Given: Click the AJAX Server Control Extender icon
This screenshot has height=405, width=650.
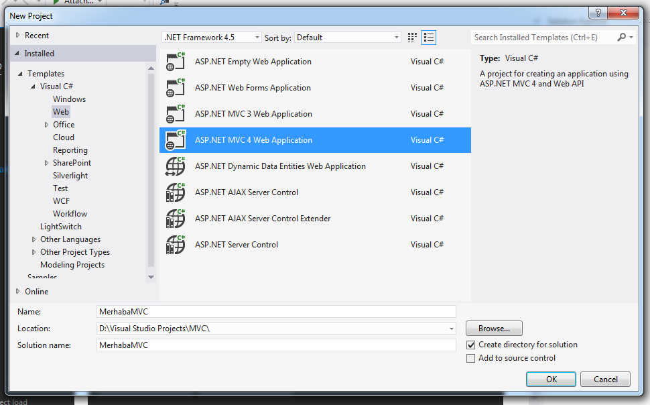Looking at the screenshot, I should coord(176,219).
